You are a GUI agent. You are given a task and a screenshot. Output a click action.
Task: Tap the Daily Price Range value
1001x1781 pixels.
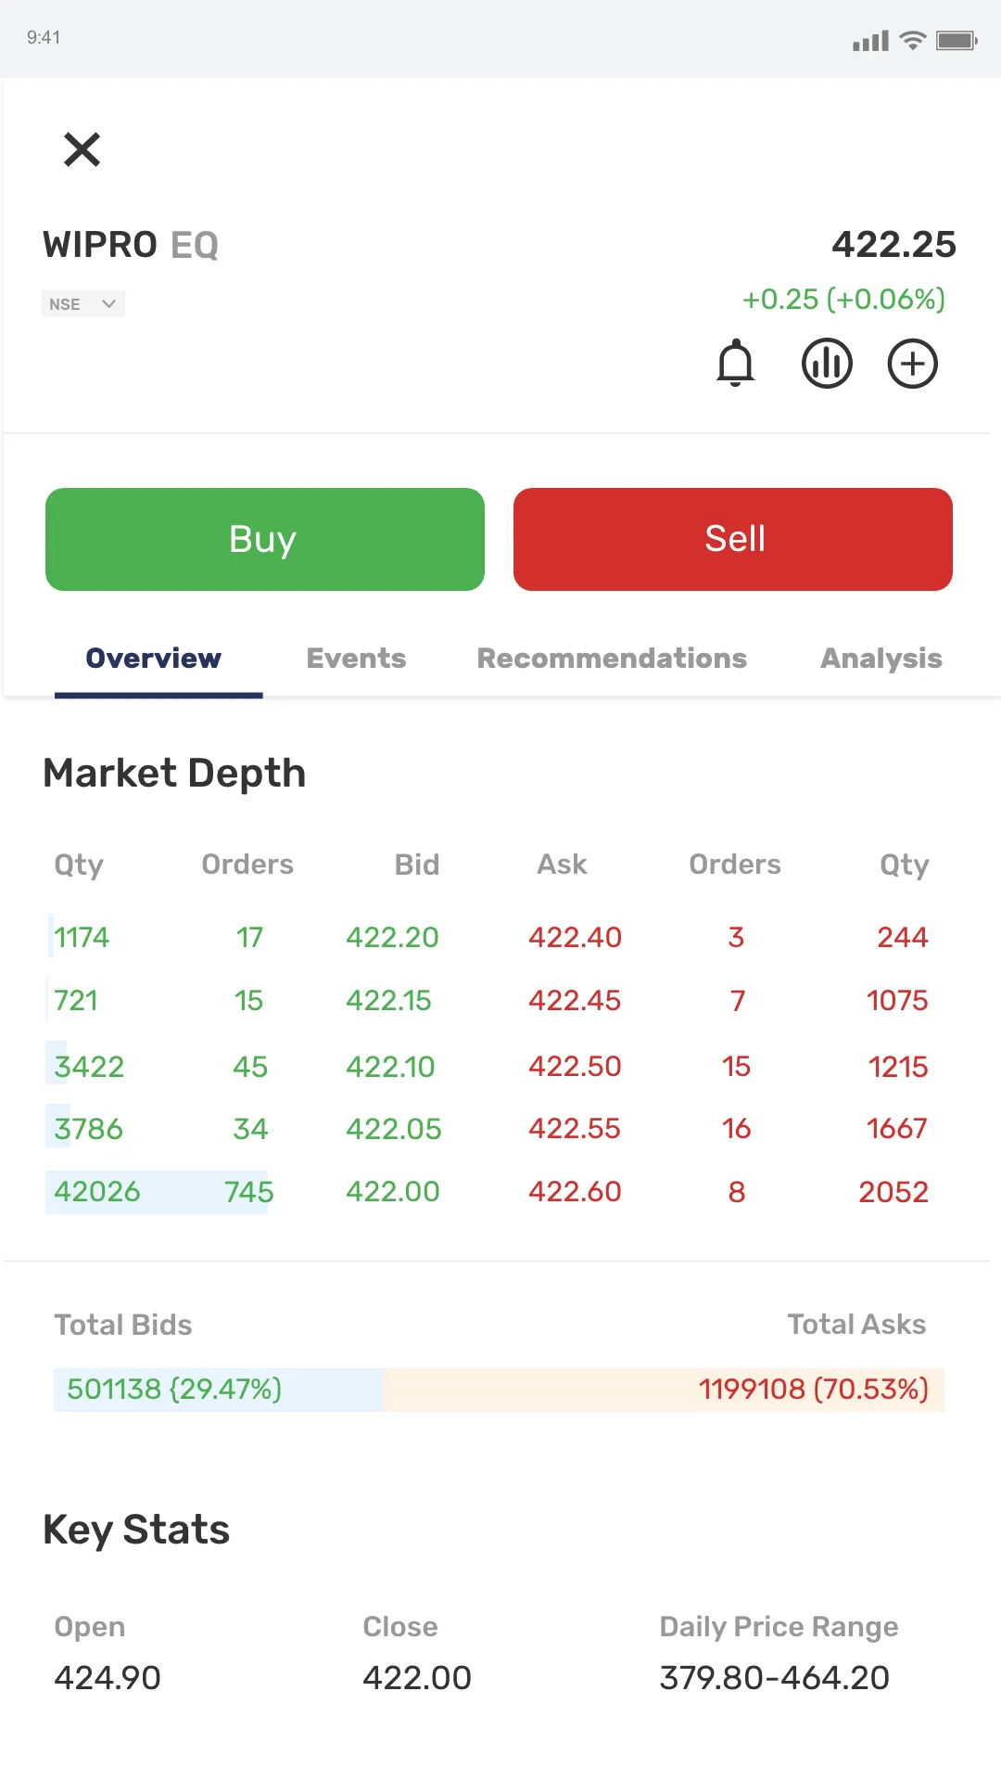coord(774,1678)
